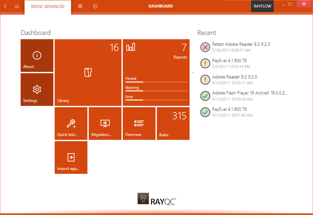
Task: Open the Rules tile
Action: [173, 123]
